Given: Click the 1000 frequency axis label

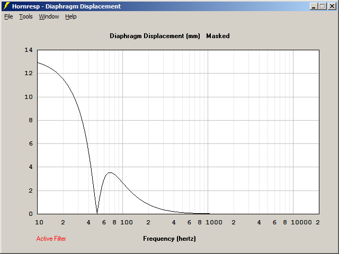Looking at the screenshot, I should (214, 222).
